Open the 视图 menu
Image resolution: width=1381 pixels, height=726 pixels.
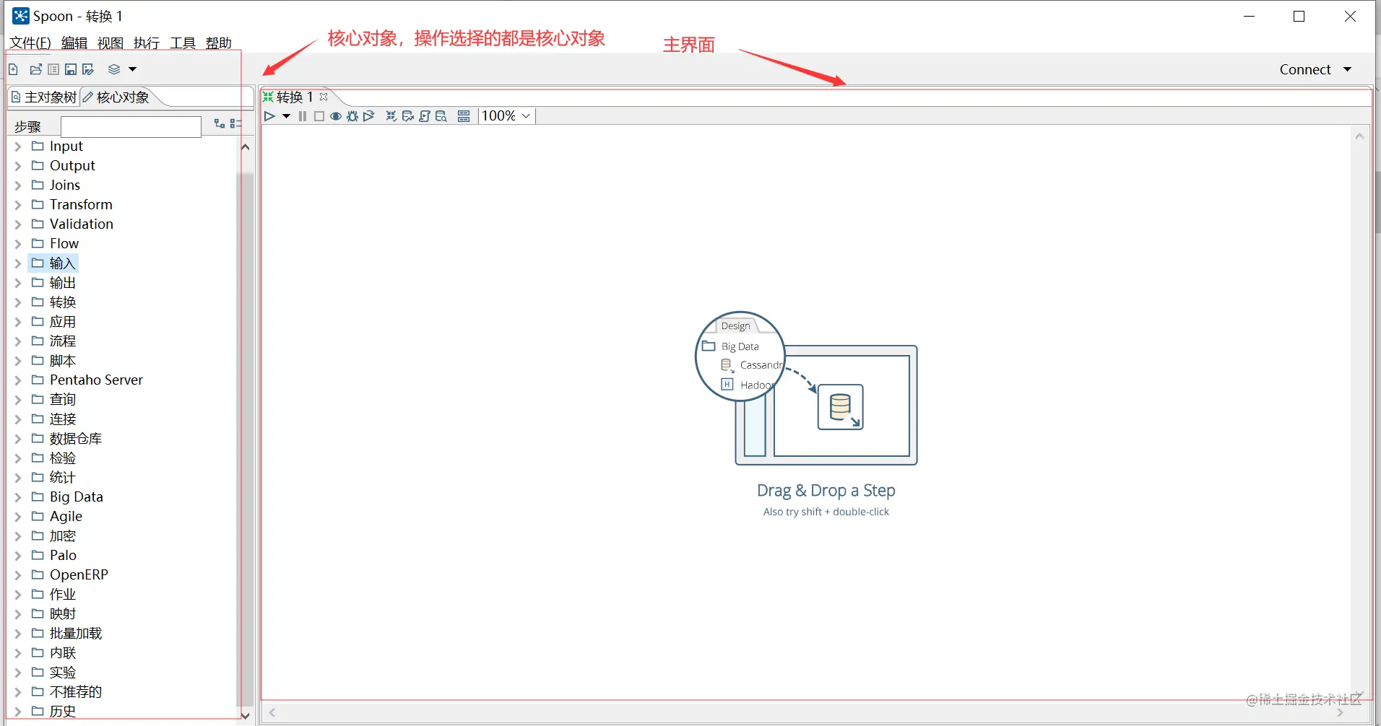[x=111, y=43]
